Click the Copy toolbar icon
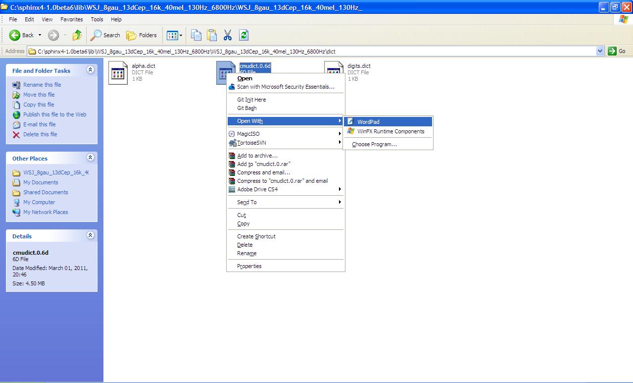The image size is (633, 383). tap(196, 35)
